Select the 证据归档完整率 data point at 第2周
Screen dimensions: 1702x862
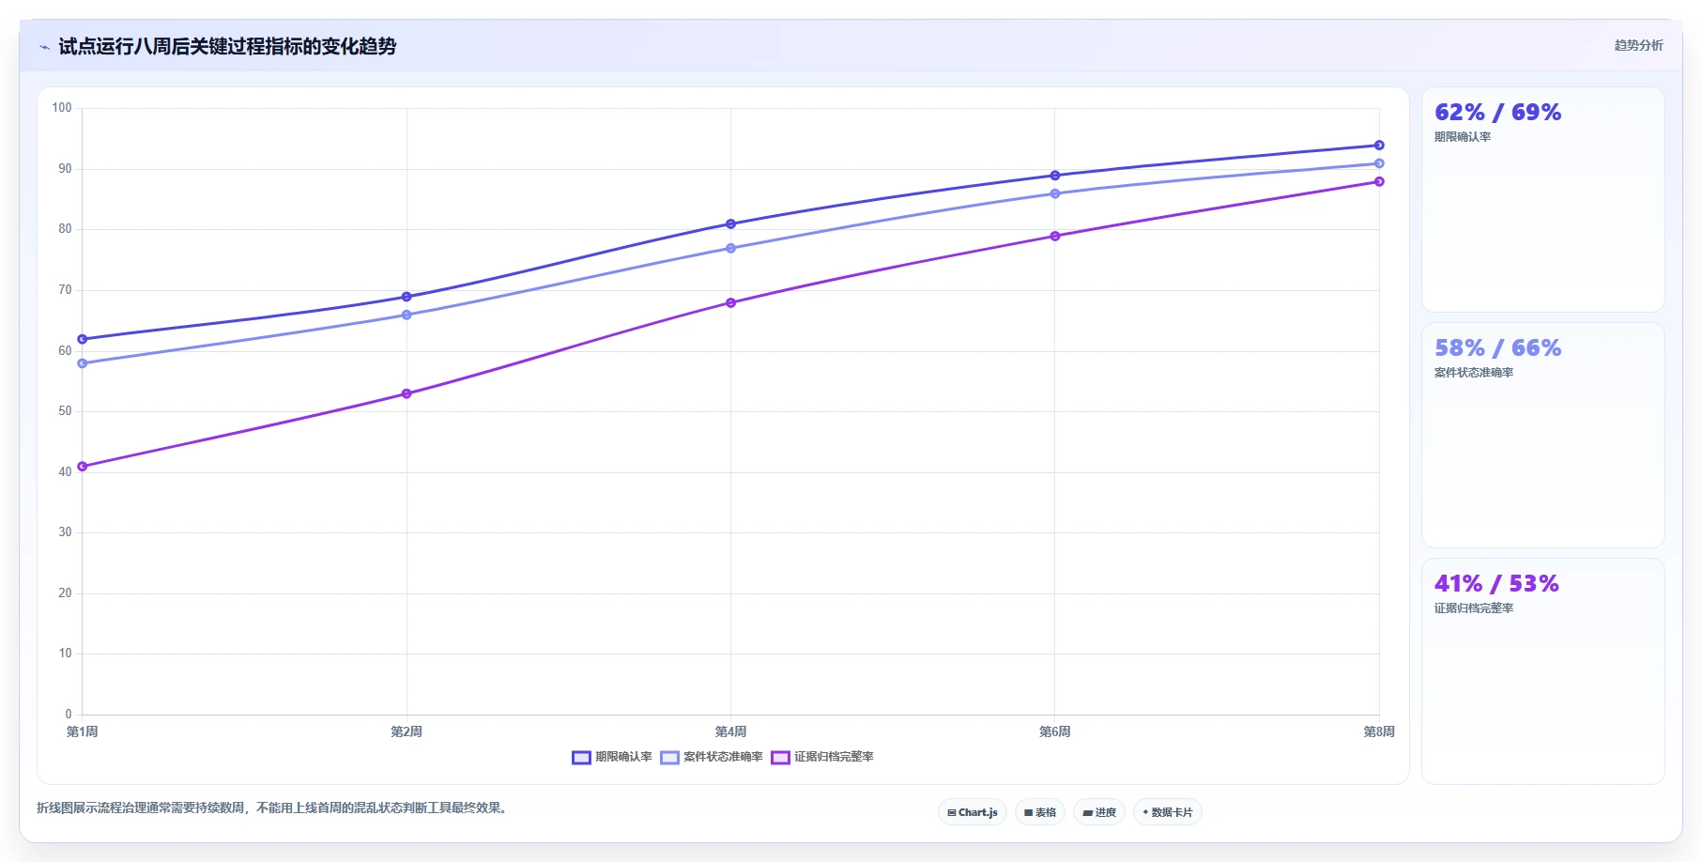406,393
